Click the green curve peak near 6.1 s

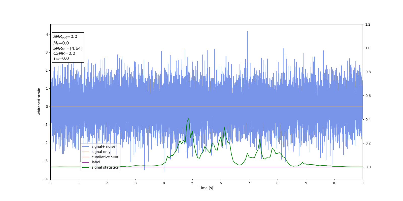pos(224,127)
